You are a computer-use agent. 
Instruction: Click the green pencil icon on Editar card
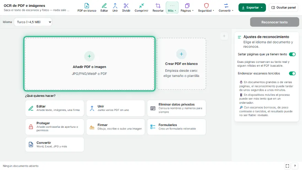tap(31, 108)
